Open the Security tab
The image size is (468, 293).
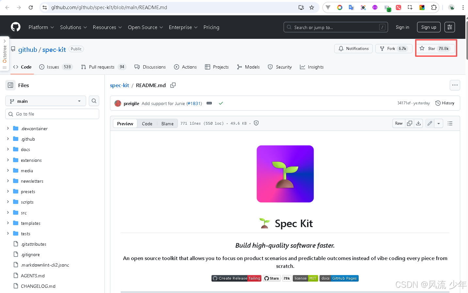280,67
